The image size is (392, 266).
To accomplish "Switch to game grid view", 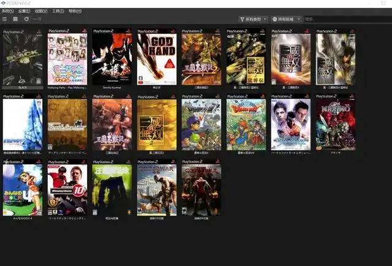I will click(15, 19).
